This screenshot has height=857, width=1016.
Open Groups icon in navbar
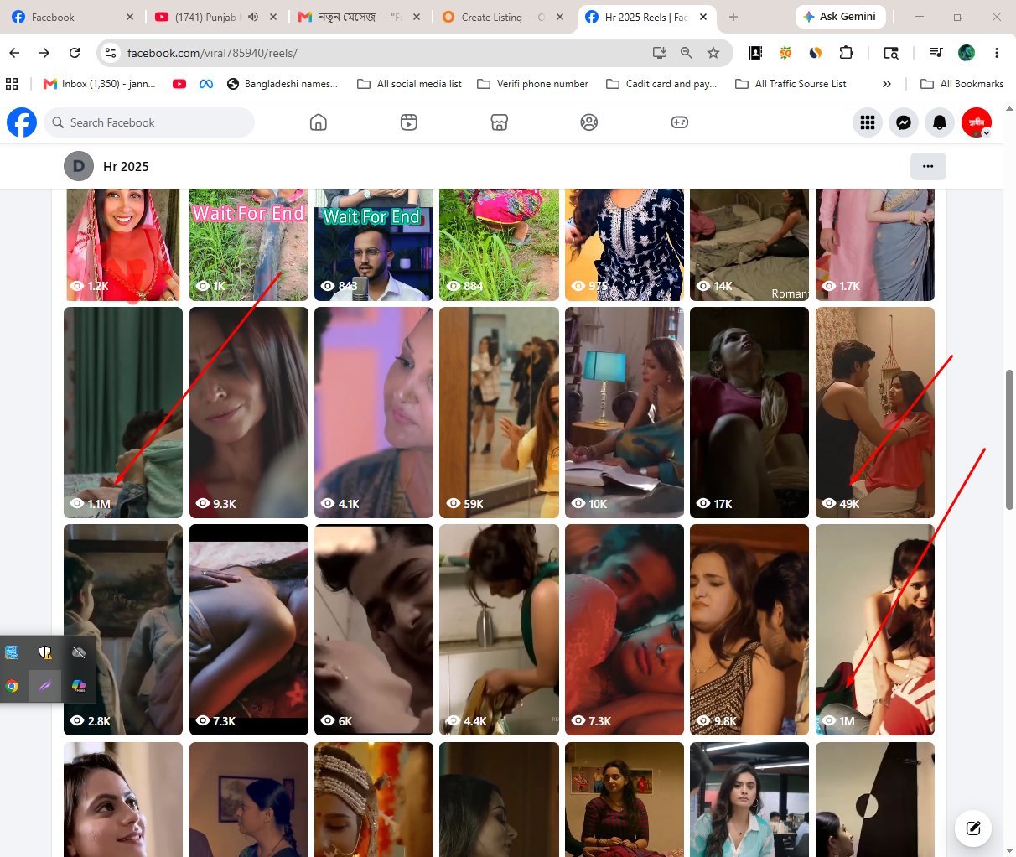tap(589, 122)
